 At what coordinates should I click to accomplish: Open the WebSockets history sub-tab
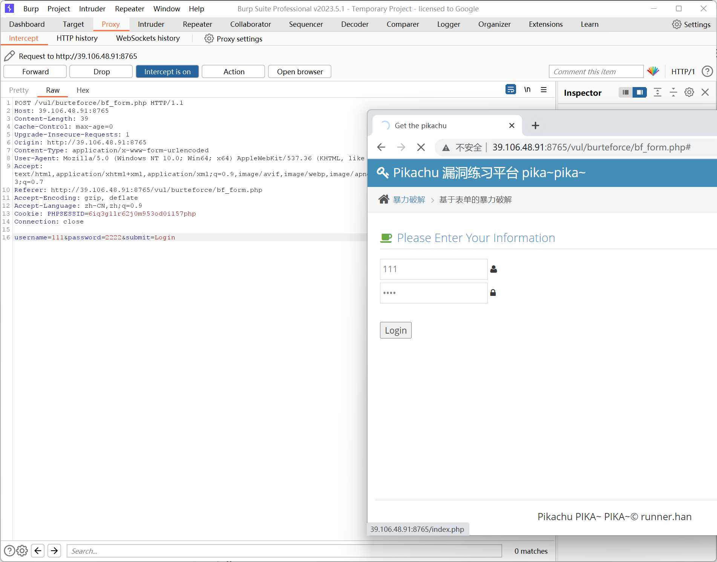pos(148,38)
